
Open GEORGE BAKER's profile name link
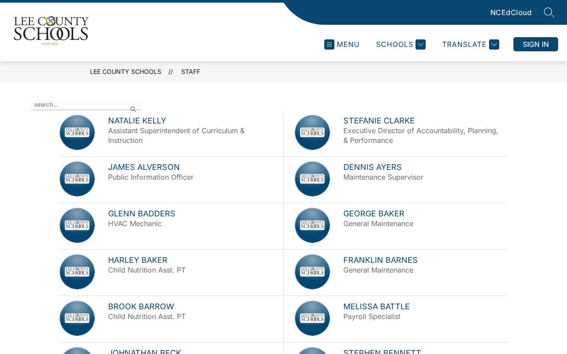[374, 214]
